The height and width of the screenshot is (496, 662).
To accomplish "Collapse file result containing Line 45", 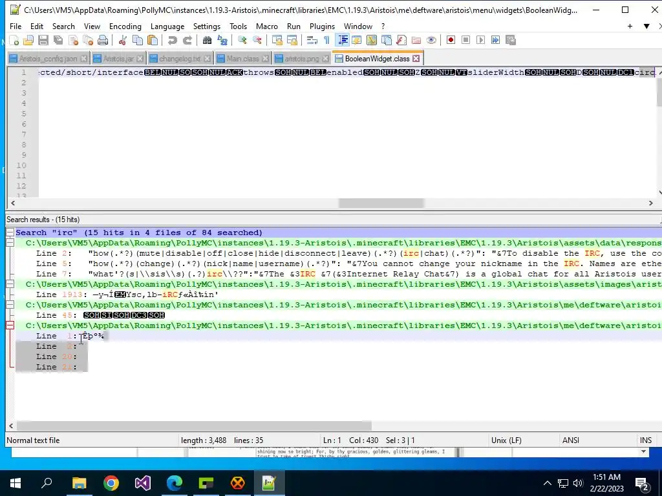I will pyautogui.click(x=10, y=305).
